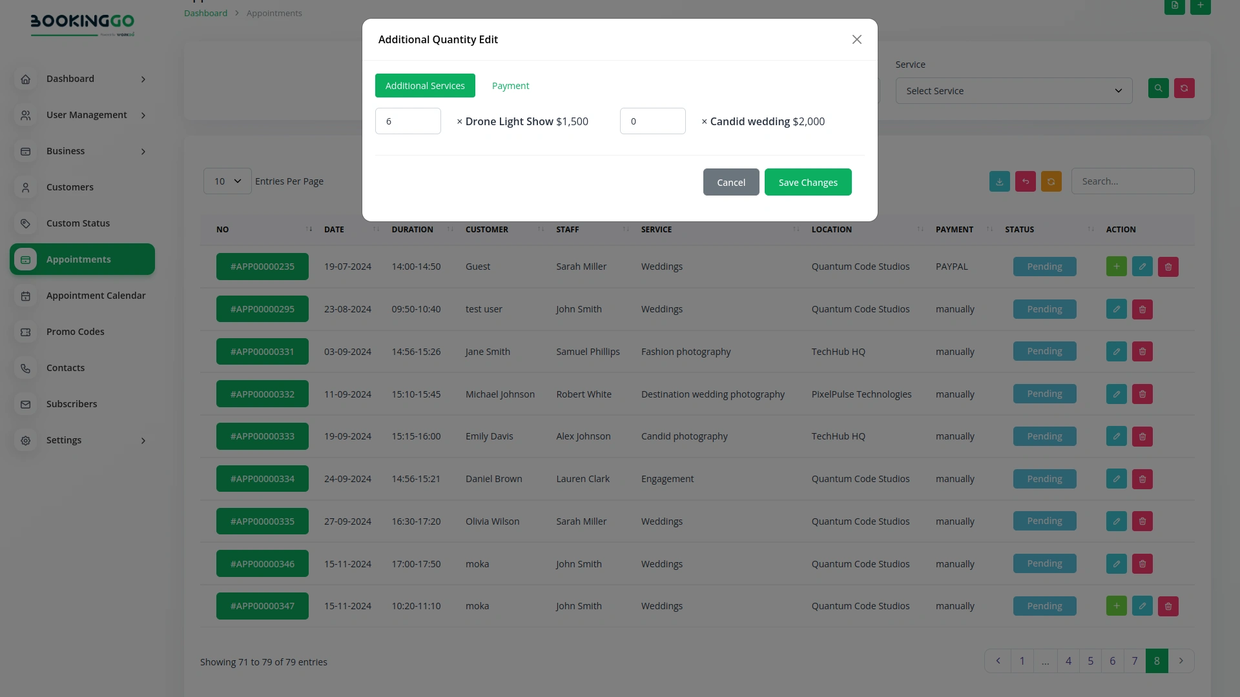Click the delete trash icon for appointment #APP00000347
The height and width of the screenshot is (697, 1240).
click(x=1168, y=606)
